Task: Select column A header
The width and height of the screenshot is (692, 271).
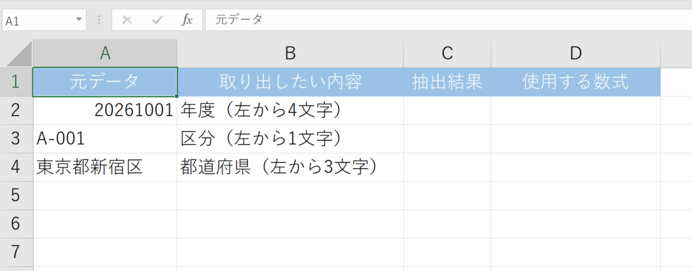Action: click(x=105, y=53)
